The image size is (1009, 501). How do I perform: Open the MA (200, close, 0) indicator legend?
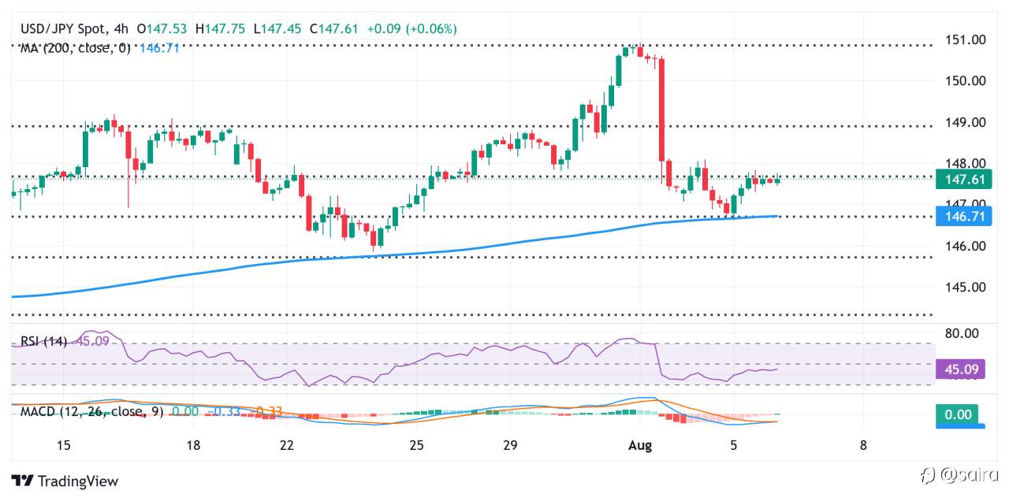[75, 48]
